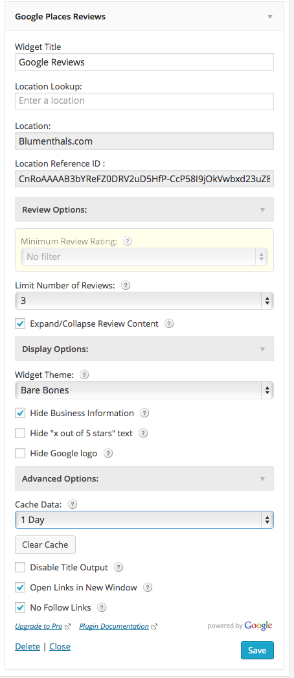Screen dimensions: 294x678
Task: Click help icon beside Limit Number of Reviews
Action: pos(126,285)
